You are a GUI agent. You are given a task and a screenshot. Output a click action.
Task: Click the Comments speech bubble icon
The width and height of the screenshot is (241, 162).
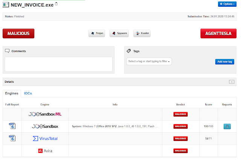pos(7,51)
